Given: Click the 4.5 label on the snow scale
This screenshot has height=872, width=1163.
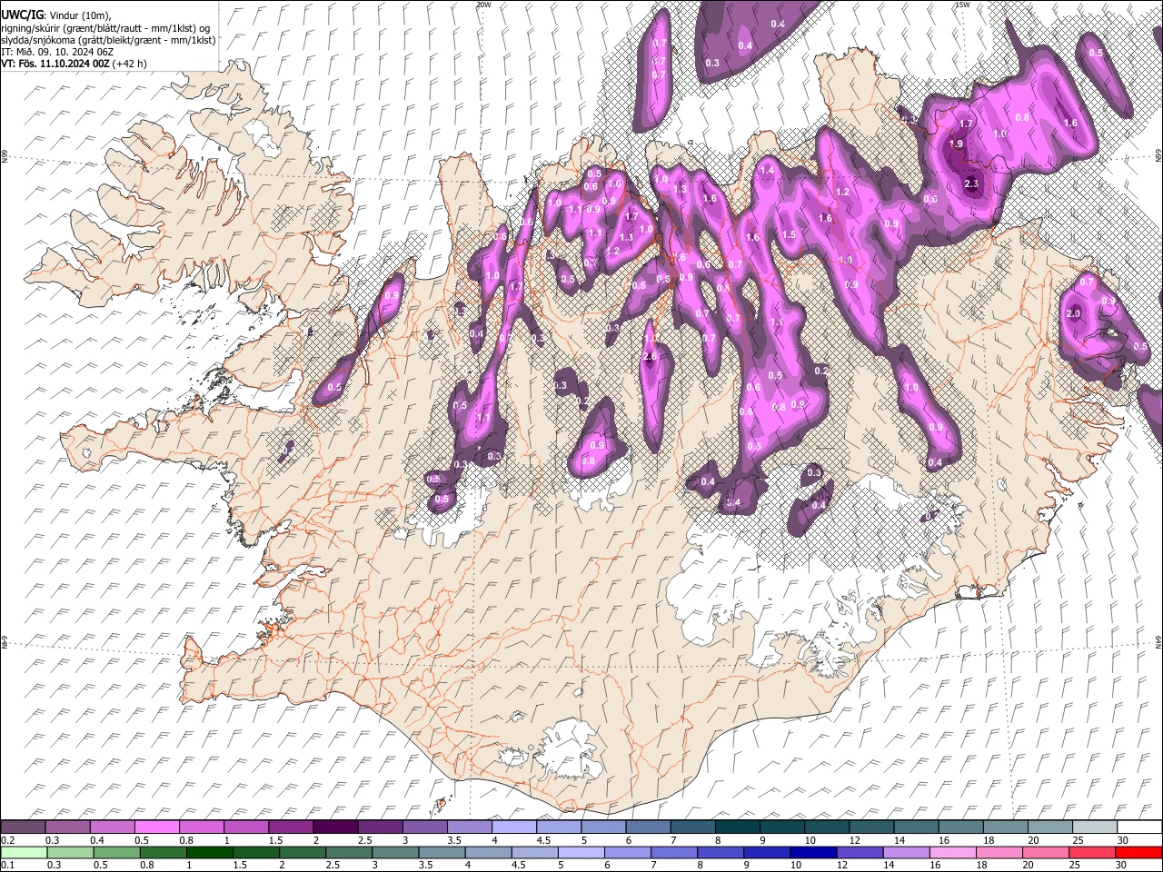Looking at the screenshot, I should click(542, 840).
